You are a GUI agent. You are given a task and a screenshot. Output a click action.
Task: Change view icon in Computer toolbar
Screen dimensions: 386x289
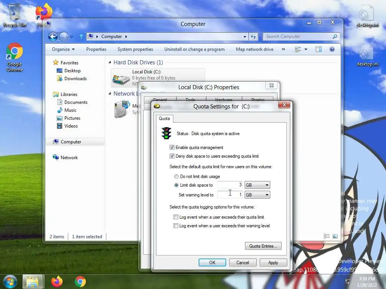click(x=298, y=49)
